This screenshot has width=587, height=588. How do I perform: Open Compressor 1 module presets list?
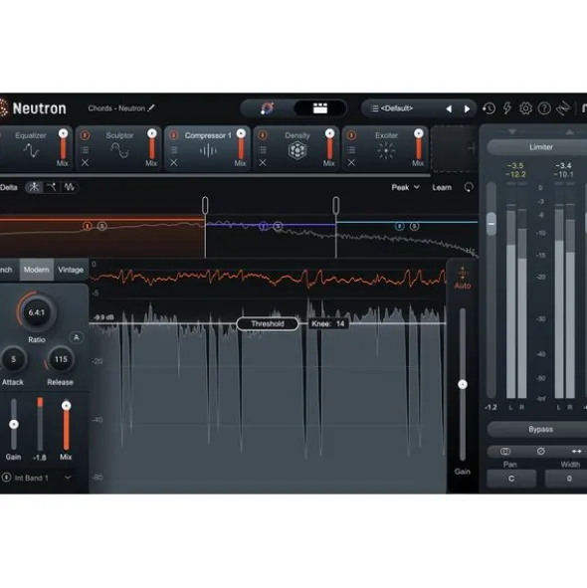(x=174, y=150)
